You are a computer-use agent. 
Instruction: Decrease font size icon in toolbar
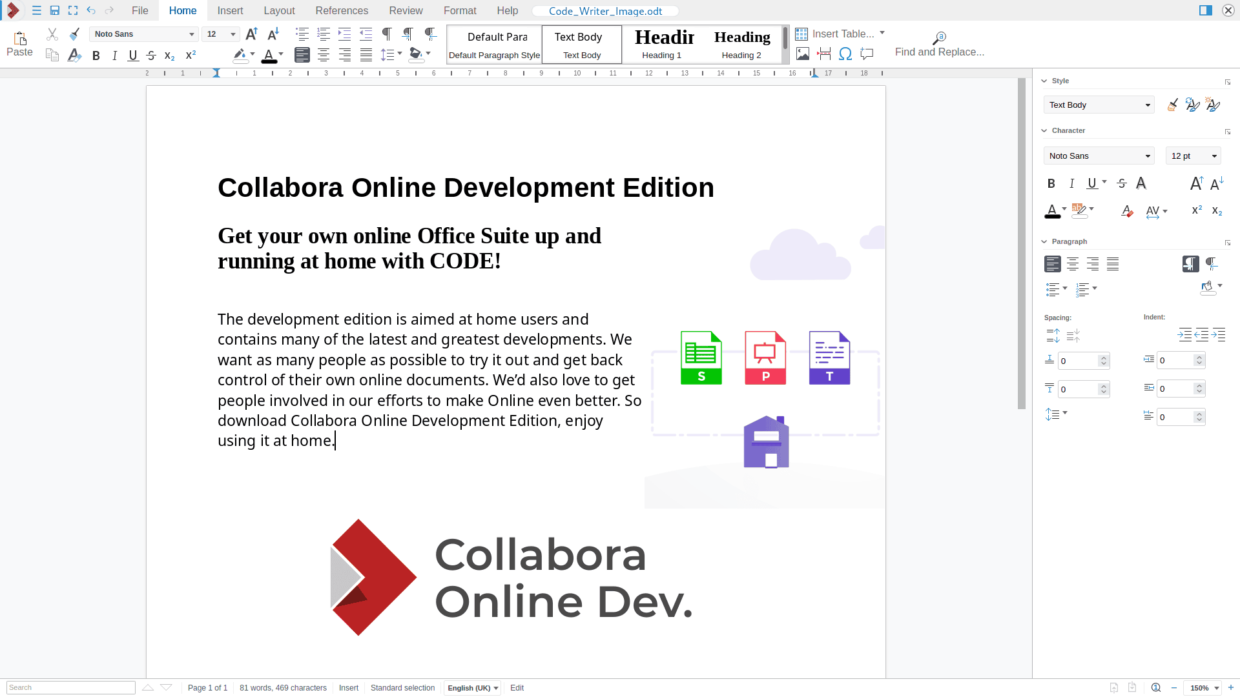(x=273, y=34)
